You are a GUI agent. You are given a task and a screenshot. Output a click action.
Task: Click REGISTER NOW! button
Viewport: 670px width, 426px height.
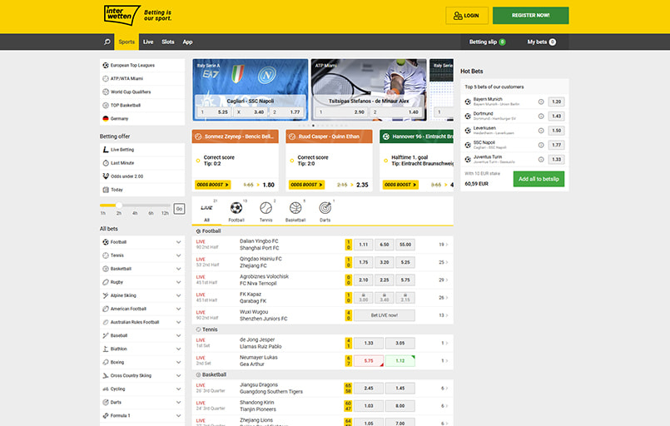point(531,15)
